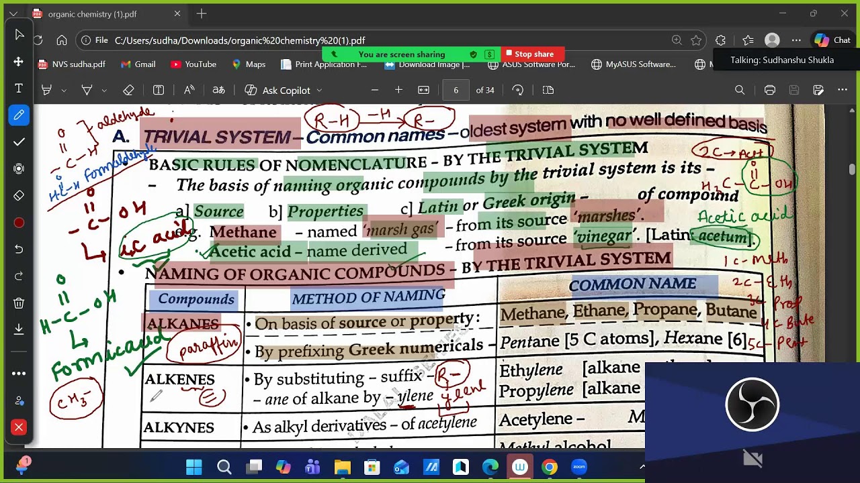Toggle fit to width view
This screenshot has width=860, height=483.
[423, 90]
